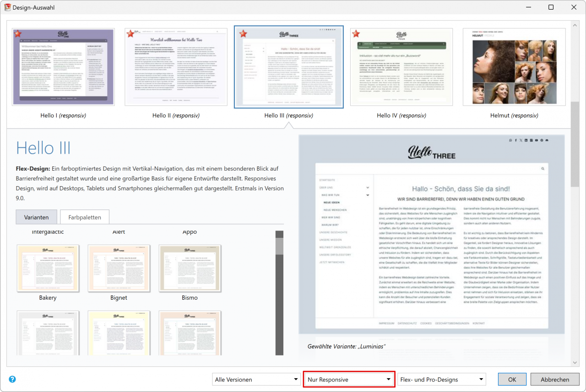Open the Nur Responsive dropdown

coord(349,380)
